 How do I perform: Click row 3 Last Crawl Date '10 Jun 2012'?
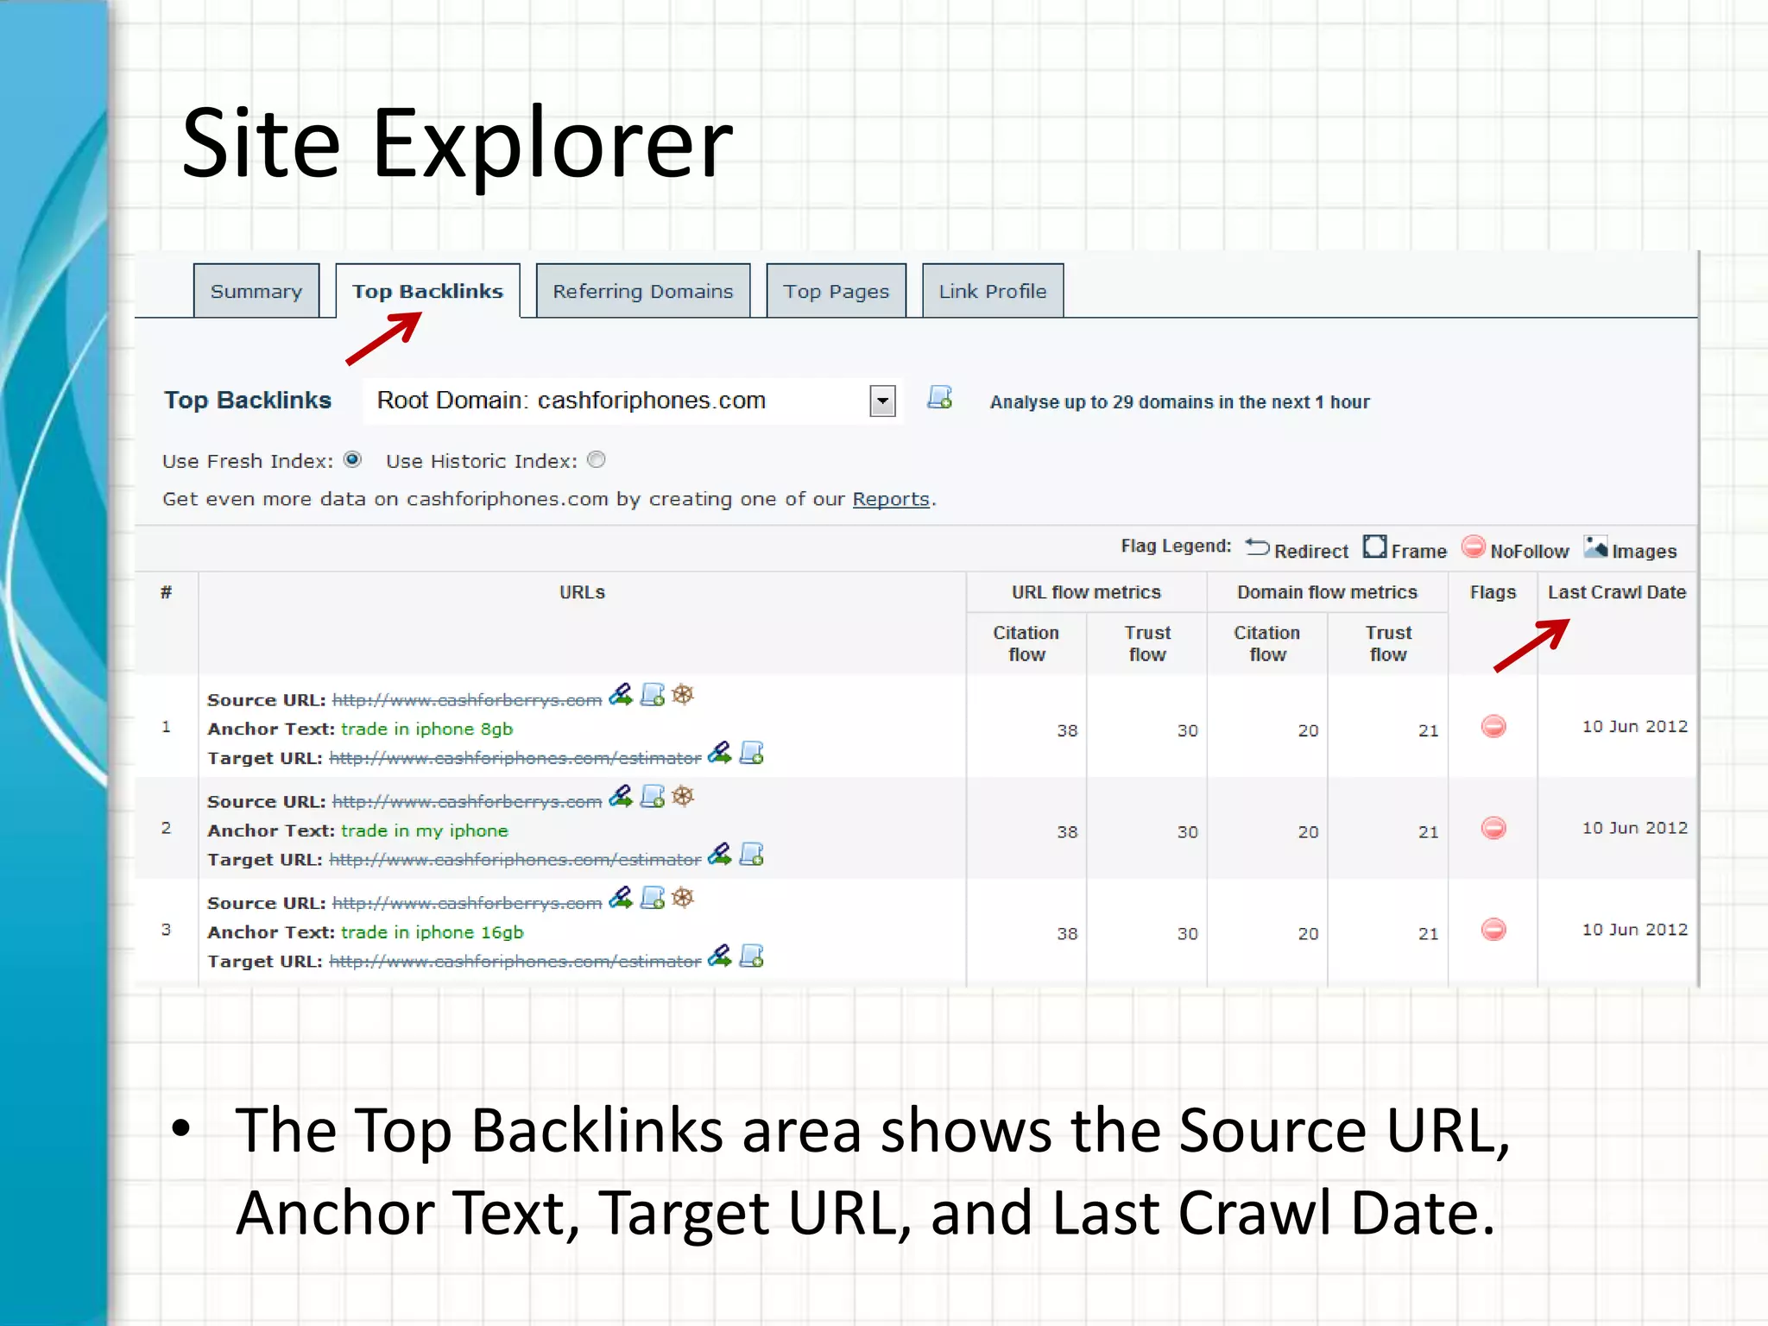click(x=1634, y=930)
